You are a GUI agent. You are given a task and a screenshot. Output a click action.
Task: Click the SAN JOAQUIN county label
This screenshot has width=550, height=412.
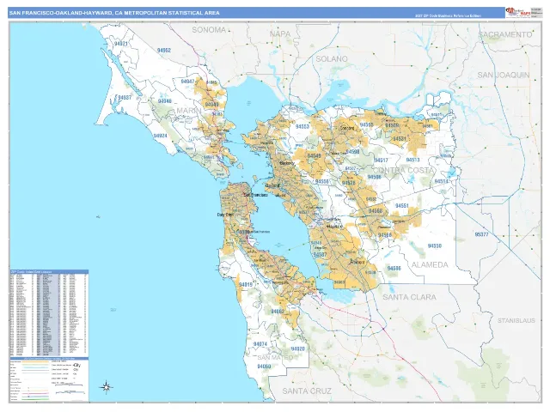pyautogui.click(x=504, y=75)
